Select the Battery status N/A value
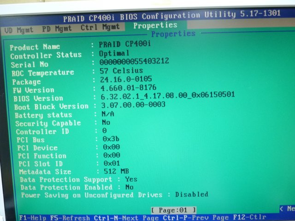 108,114
